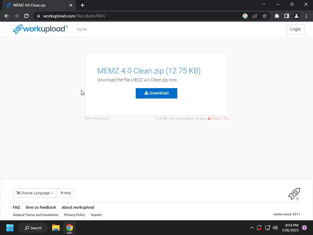Viewport: 313px width, 235px height.
Task: Click the network display tray icon
Action: pos(267,228)
